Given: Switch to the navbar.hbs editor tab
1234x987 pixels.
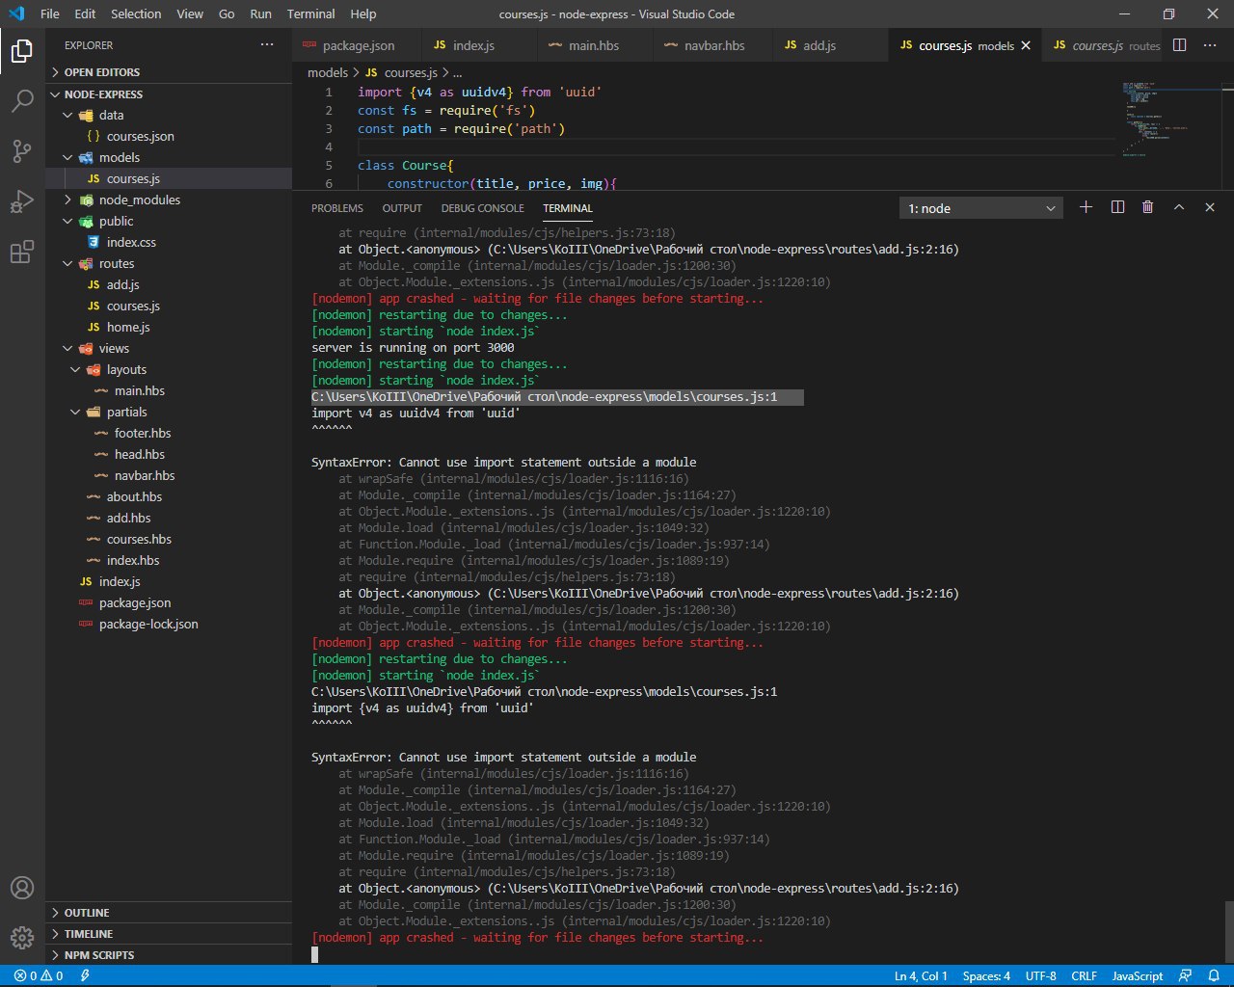Looking at the screenshot, I should click(x=712, y=45).
